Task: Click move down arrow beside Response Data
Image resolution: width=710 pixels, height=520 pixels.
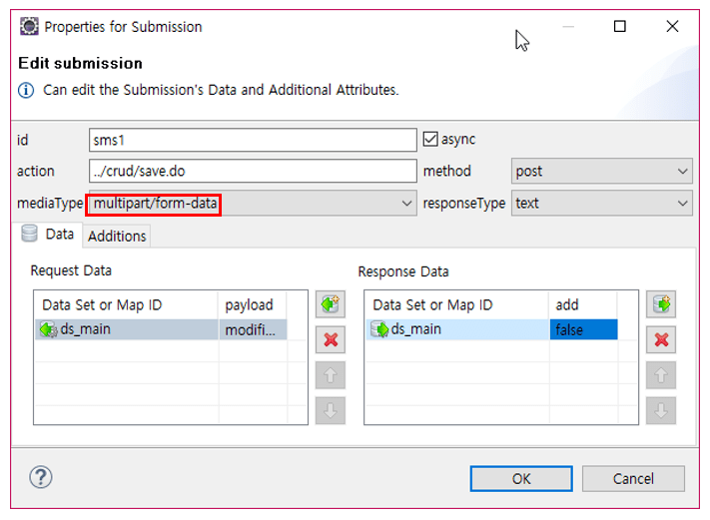Action: (x=659, y=409)
